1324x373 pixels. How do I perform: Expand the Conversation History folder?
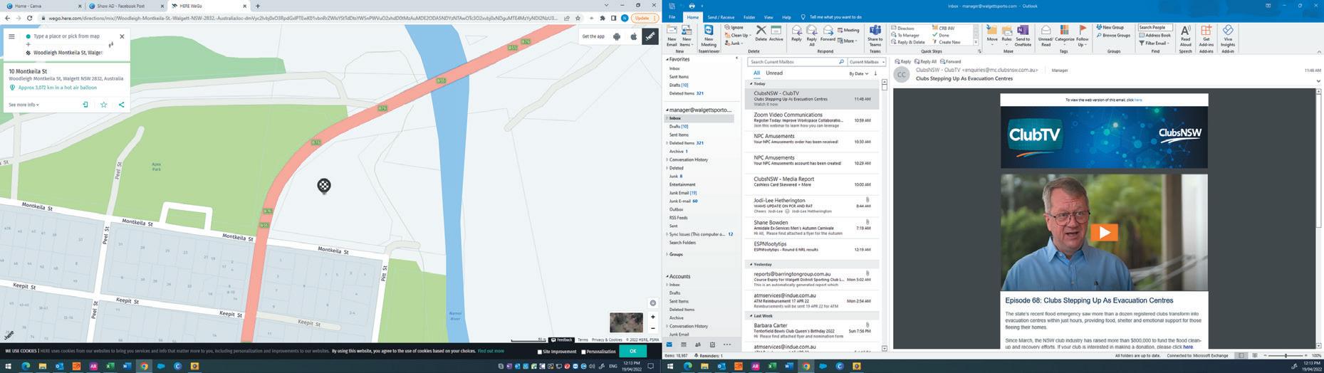(x=667, y=159)
